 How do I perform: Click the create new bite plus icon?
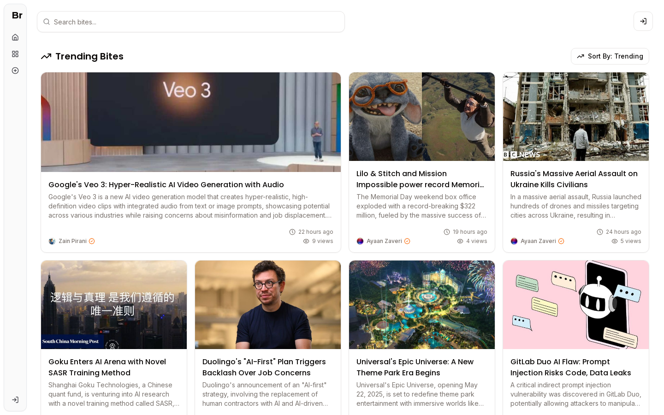[15, 71]
